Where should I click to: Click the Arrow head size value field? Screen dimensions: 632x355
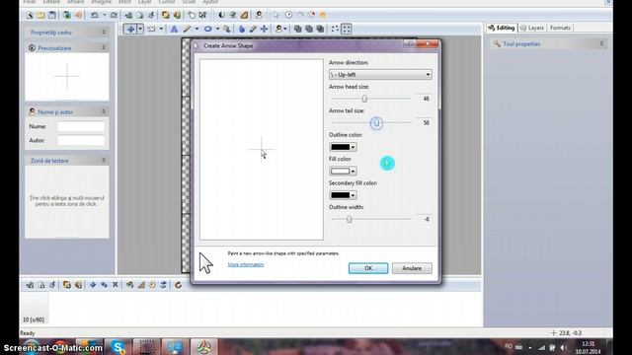424,99
